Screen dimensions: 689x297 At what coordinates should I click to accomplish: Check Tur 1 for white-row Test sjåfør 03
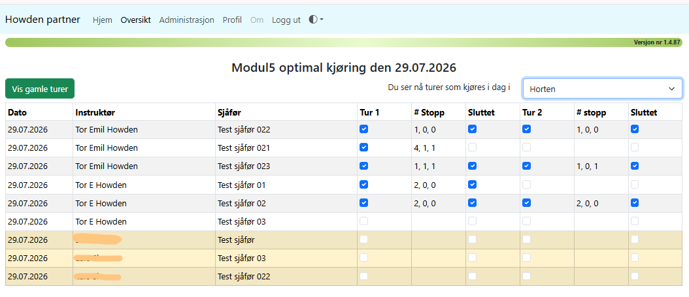[x=364, y=221]
